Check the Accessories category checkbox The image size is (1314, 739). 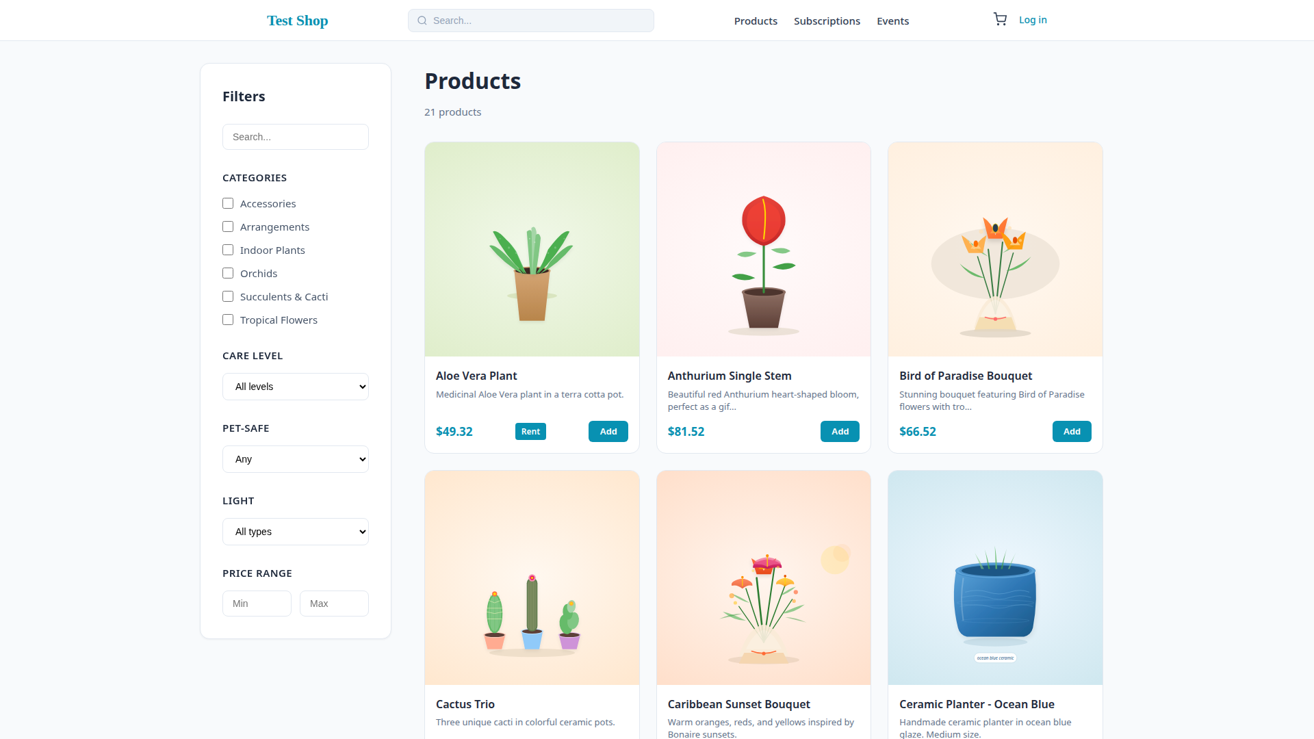(228, 203)
